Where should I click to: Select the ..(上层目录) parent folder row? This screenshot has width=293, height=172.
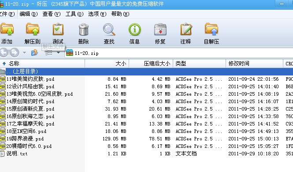pyautogui.click(x=146, y=72)
